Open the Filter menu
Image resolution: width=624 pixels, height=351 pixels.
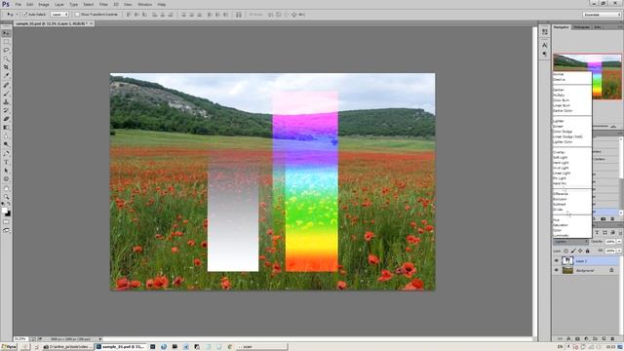point(103,4)
